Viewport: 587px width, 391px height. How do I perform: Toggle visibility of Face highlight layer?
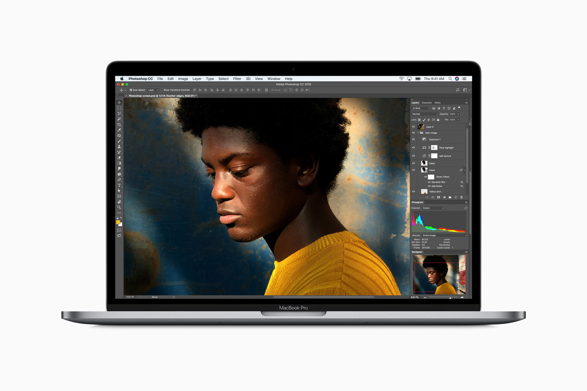[x=413, y=148]
